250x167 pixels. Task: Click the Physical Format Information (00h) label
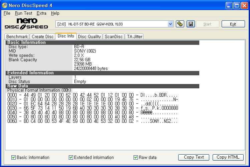pyautogui.click(x=39, y=90)
